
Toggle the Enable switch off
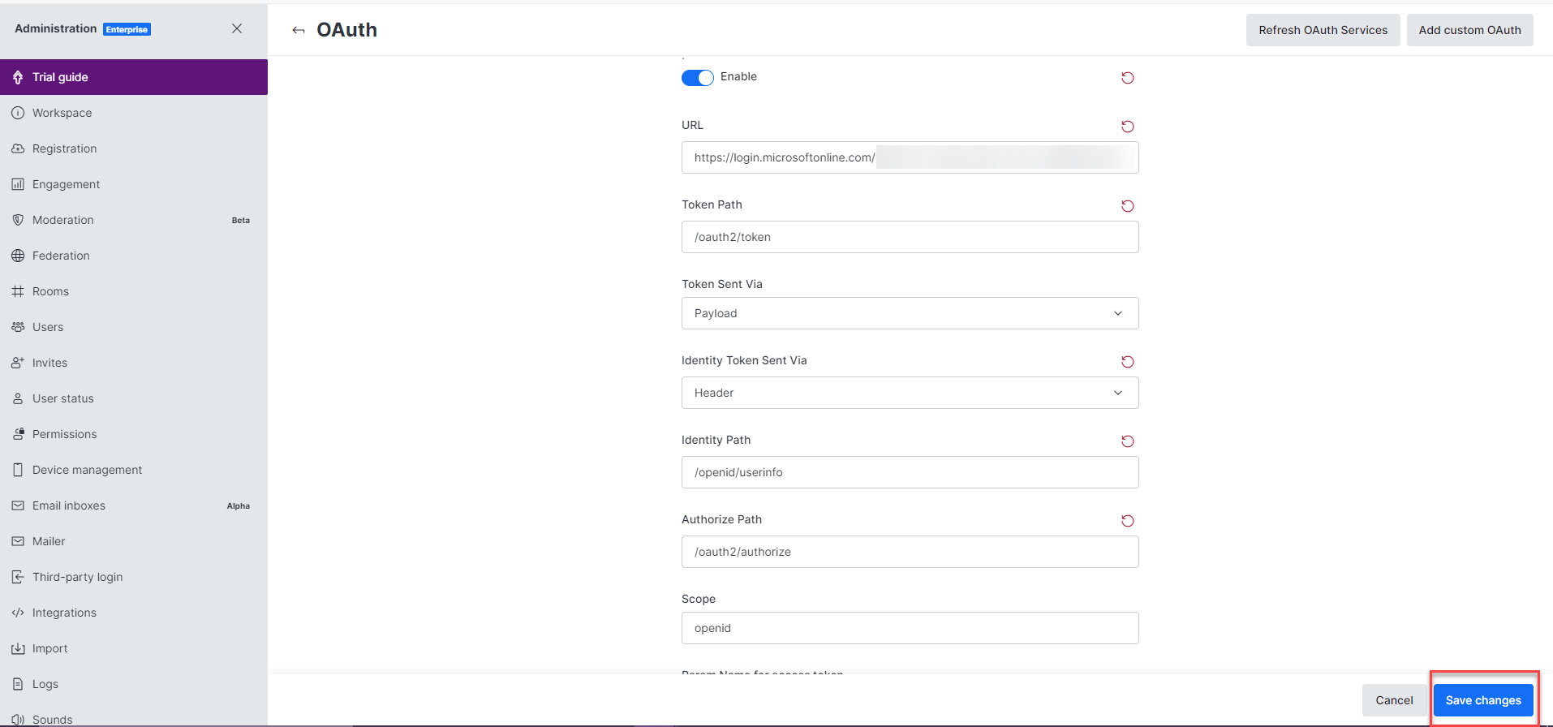[x=697, y=77]
